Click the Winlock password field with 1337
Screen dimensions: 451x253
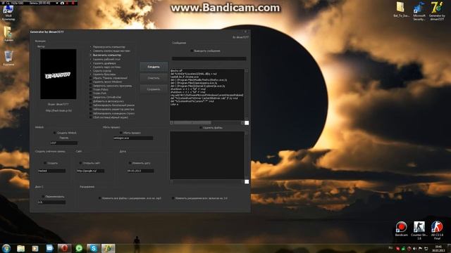pyautogui.click(x=63, y=143)
